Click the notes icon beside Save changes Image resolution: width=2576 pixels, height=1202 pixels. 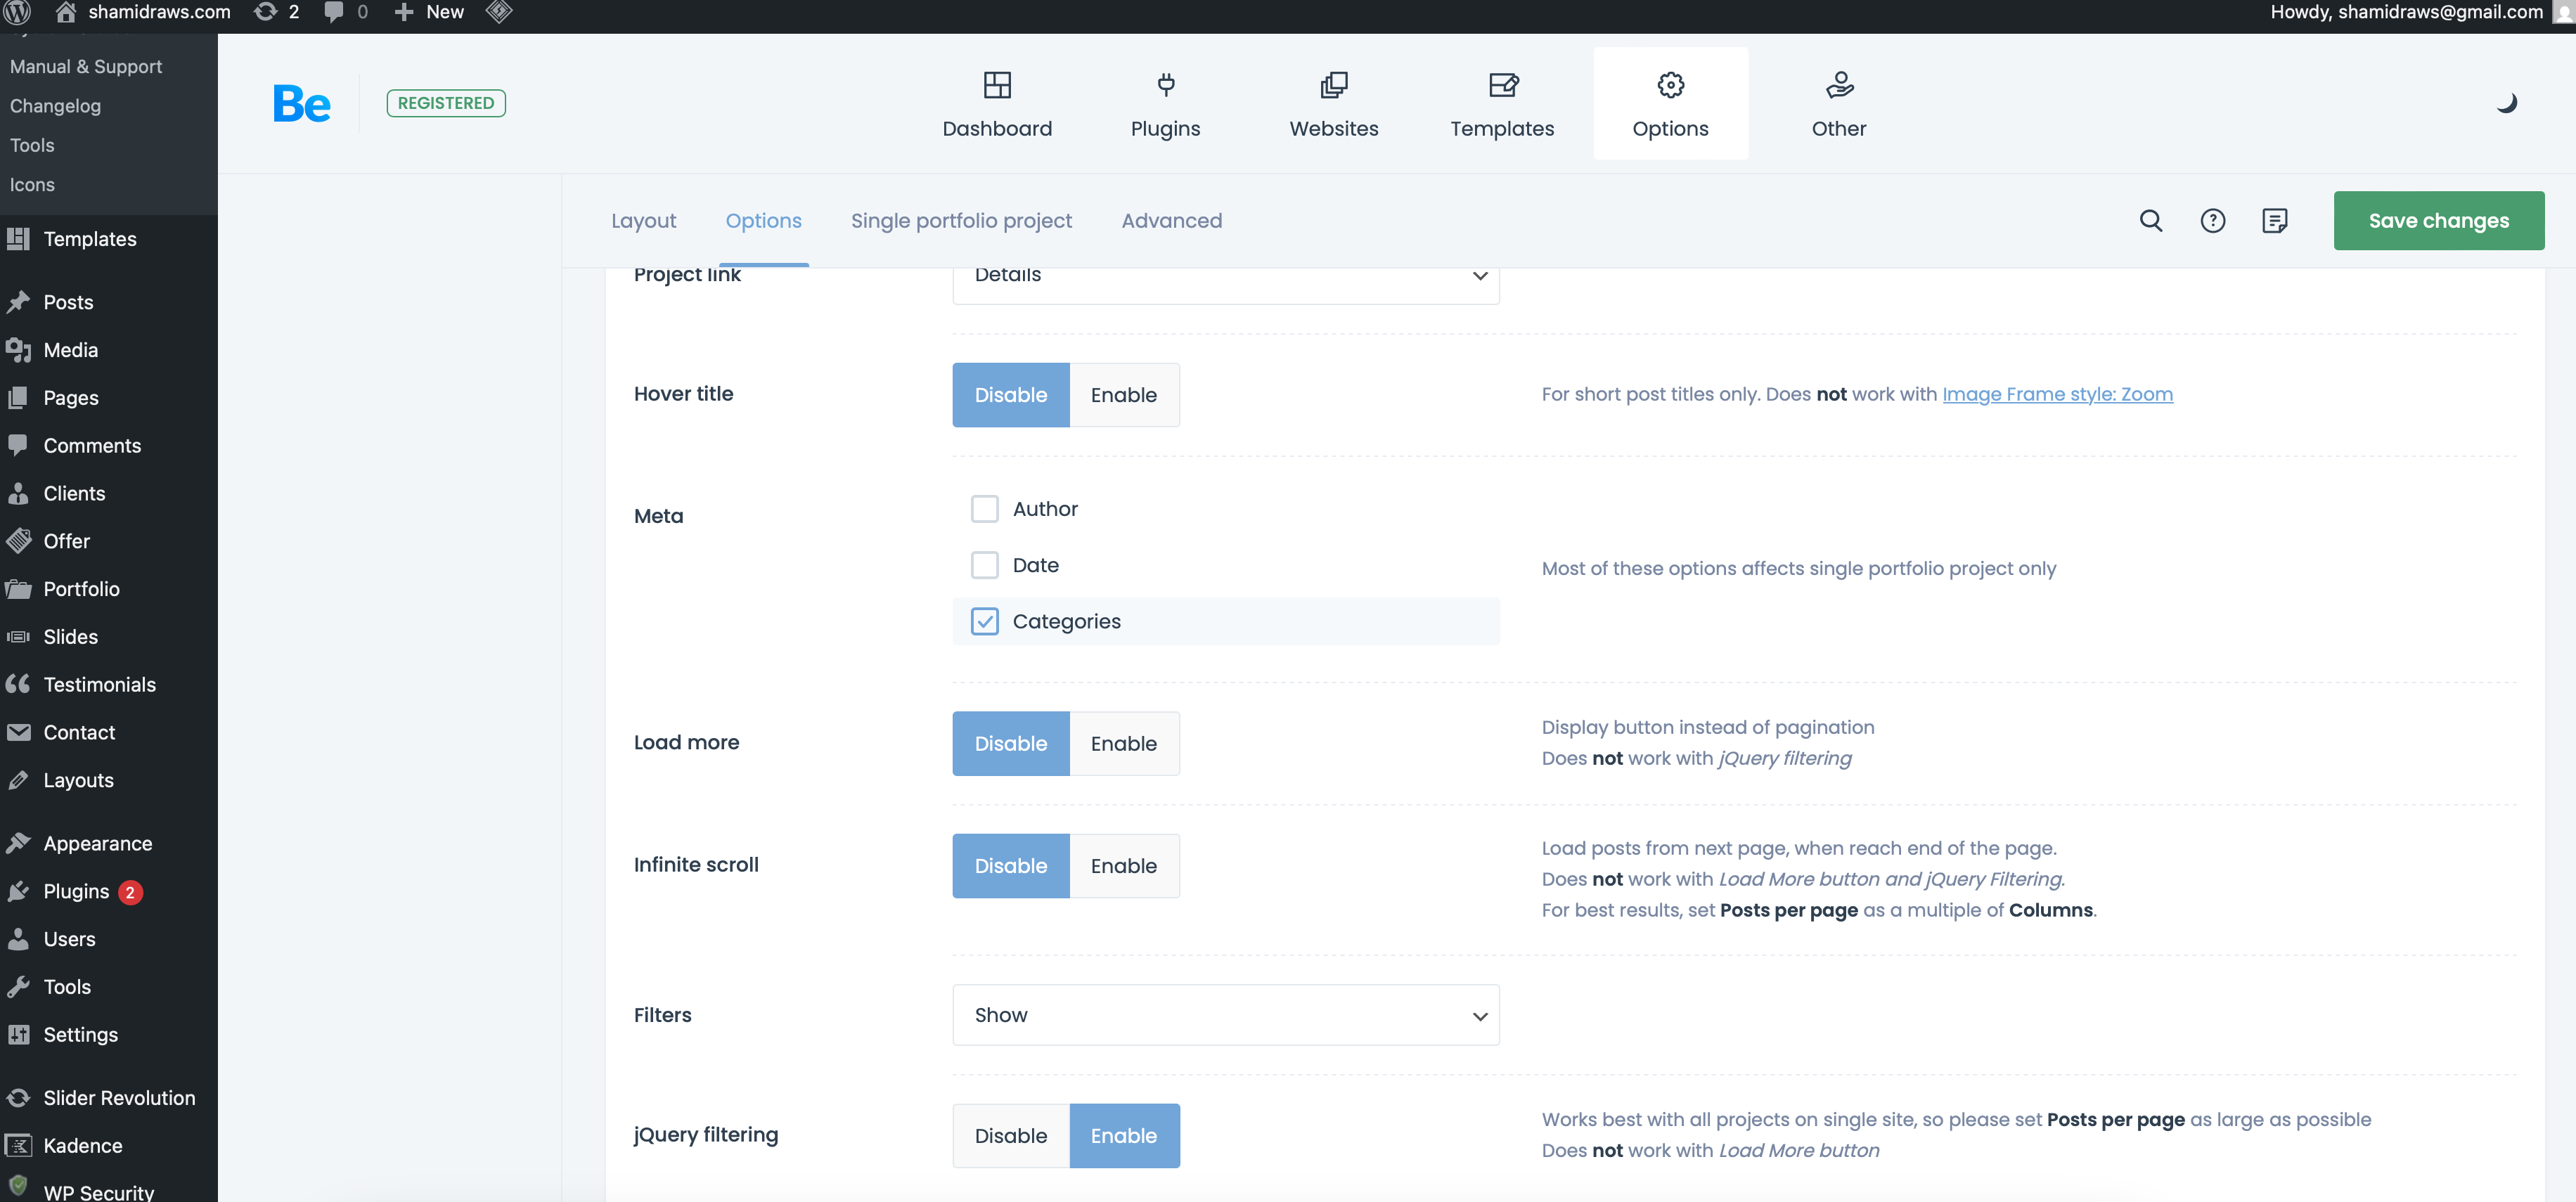click(2274, 221)
